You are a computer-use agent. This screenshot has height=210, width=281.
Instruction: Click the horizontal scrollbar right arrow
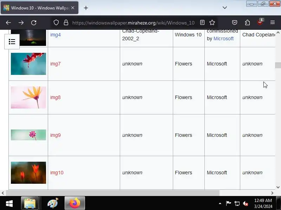tap(272, 193)
